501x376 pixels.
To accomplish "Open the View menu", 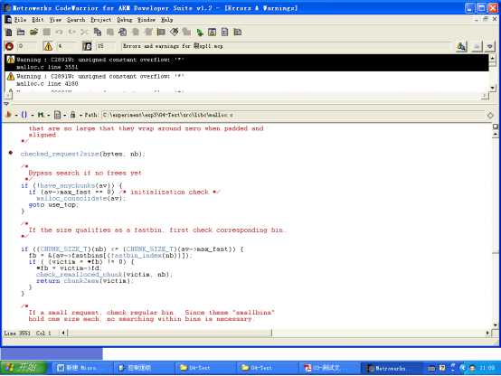I will (x=55, y=20).
